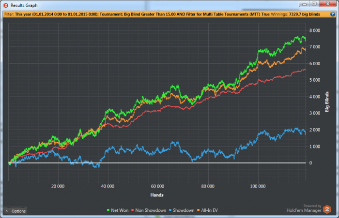Image resolution: width=339 pixels, height=218 pixels.
Task: Maximize the Results Graph window
Action: pos(314,4)
